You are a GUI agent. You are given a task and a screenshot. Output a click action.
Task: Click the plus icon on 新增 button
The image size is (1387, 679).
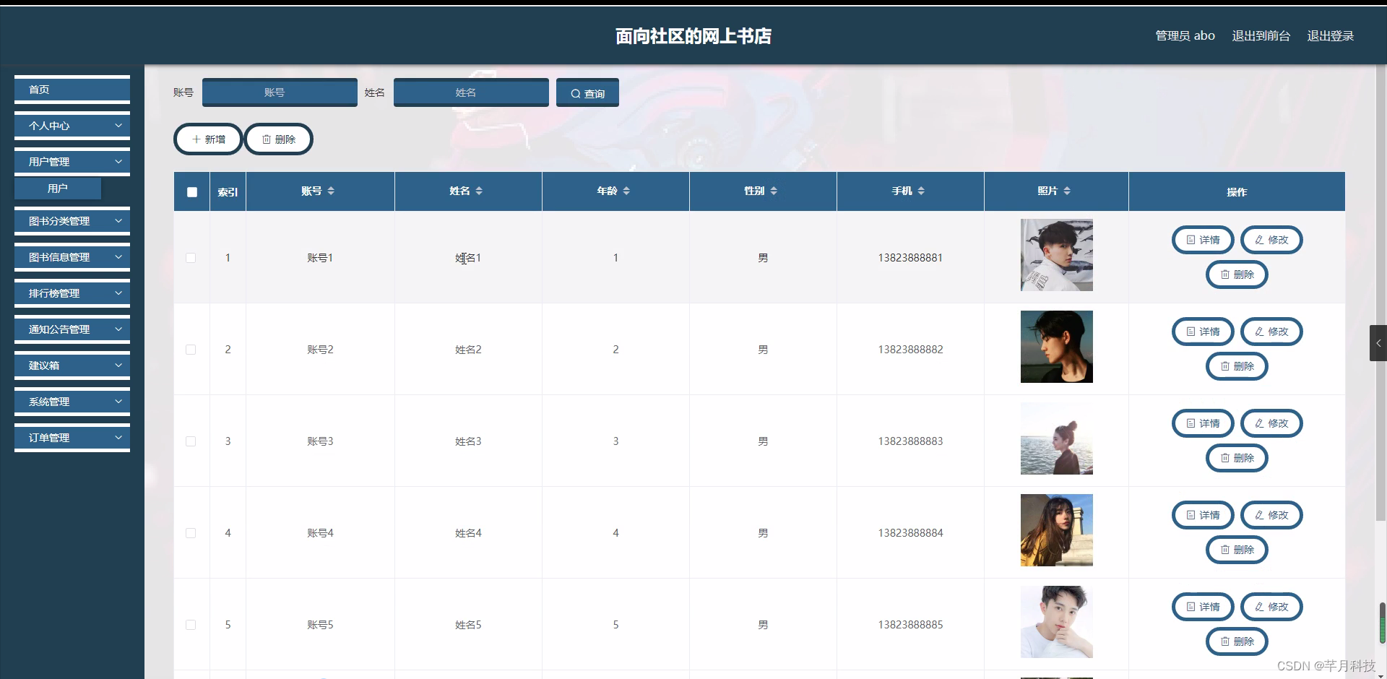196,139
